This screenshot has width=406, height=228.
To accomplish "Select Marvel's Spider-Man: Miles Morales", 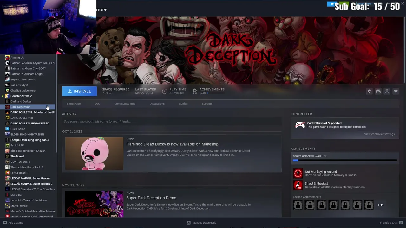I will coord(33,211).
